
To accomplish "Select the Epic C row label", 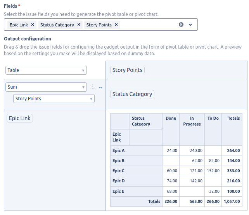I will click(137, 171).
